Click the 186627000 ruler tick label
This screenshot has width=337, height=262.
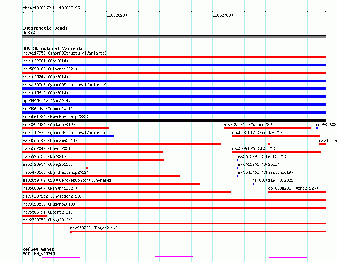click(223, 15)
